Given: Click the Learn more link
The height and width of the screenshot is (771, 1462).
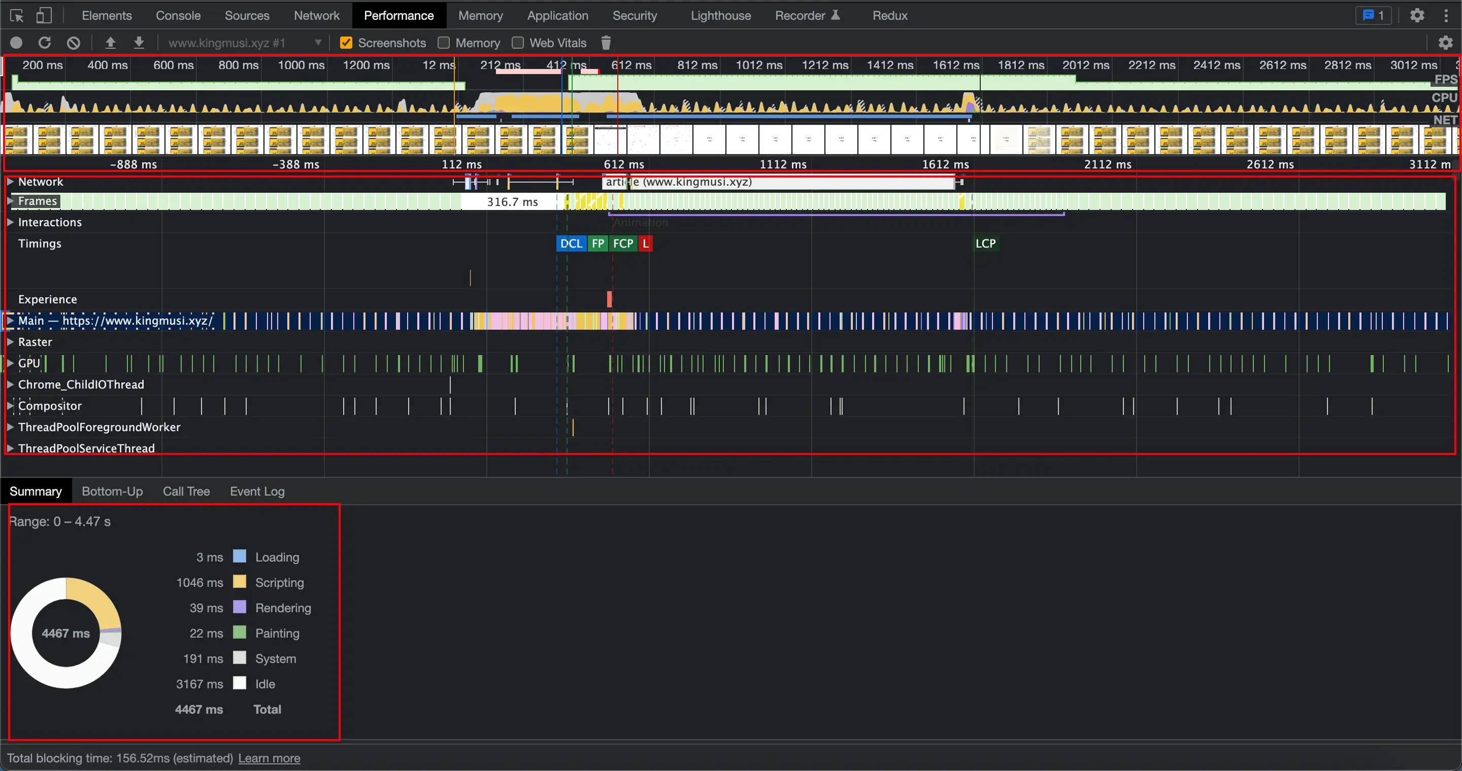Looking at the screenshot, I should point(269,758).
